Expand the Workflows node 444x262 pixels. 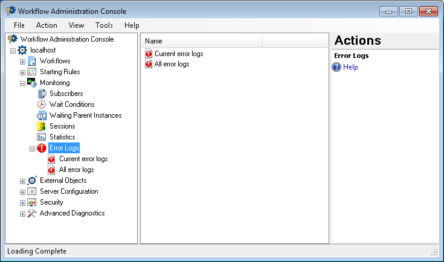click(23, 62)
